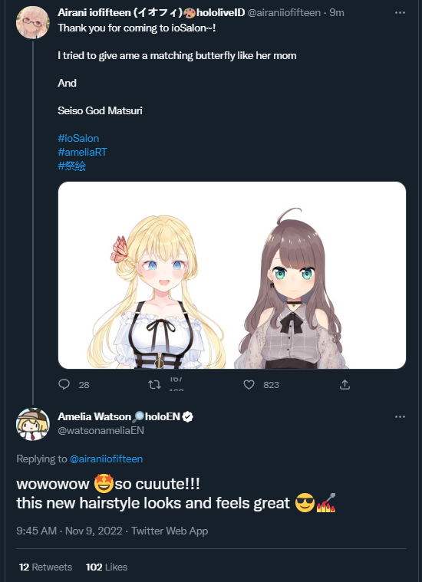Image resolution: width=422 pixels, height=582 pixels.
Task: Click the Amelia Watson holoEN display name
Action: tap(119, 416)
